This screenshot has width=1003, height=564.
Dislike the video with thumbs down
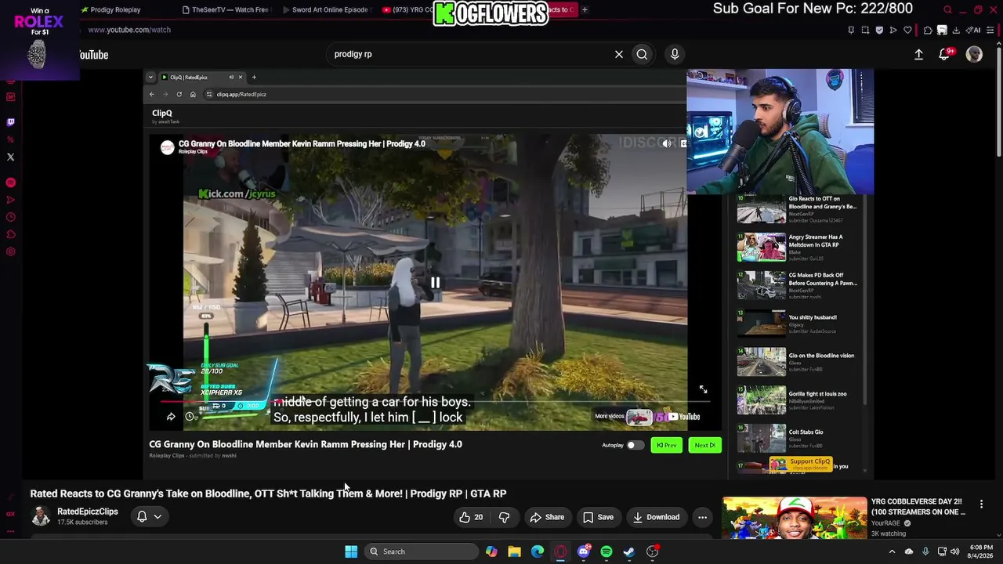click(x=504, y=517)
